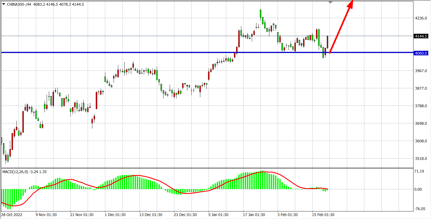Click the 0.00 MACD zero level label
Viewport: 431px width, 219px height.
[418, 189]
